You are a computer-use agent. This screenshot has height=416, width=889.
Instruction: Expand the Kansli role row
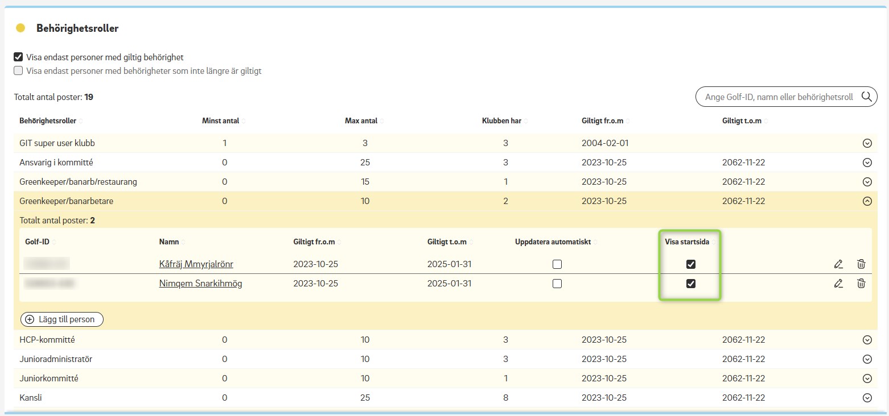point(867,398)
